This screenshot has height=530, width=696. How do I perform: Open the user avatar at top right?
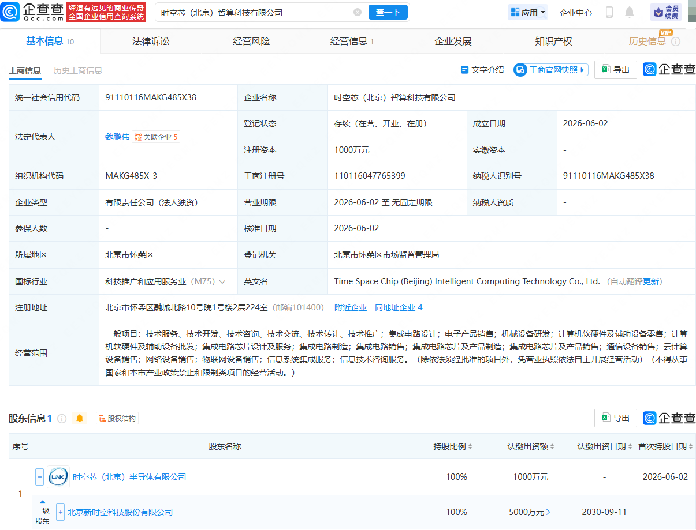pyautogui.click(x=691, y=12)
